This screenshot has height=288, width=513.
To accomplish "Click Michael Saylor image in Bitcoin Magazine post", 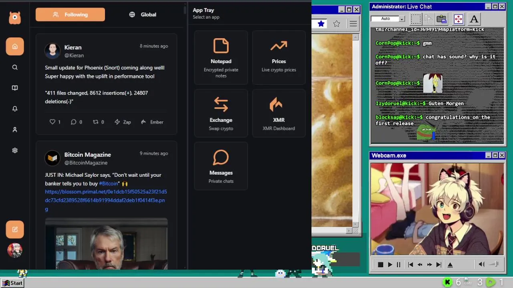I will click(x=106, y=244).
